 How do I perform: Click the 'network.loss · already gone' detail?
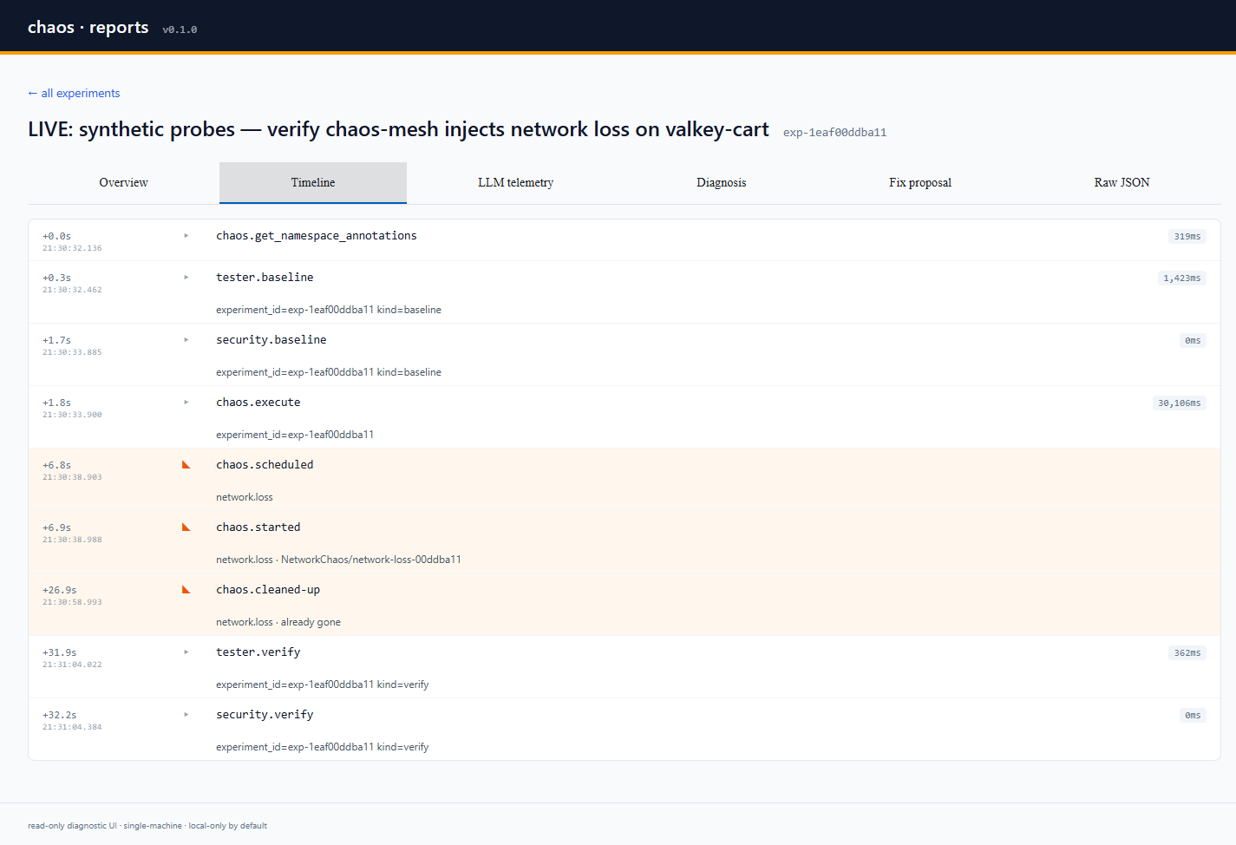click(x=278, y=622)
